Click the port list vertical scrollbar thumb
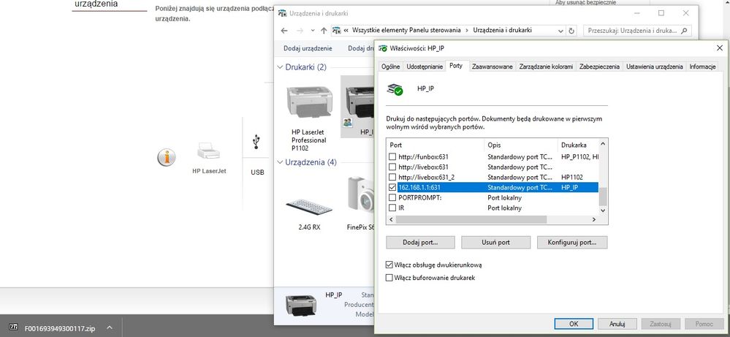730x337 pixels. 602,197
